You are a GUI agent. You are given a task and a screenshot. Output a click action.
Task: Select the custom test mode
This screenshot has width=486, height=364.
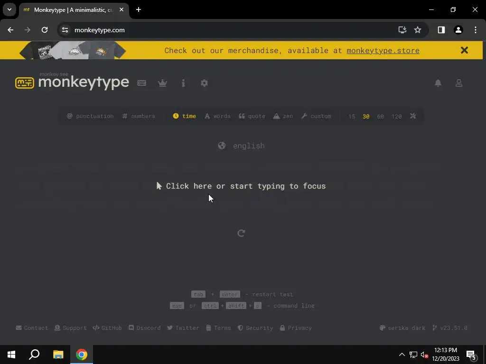(316, 116)
